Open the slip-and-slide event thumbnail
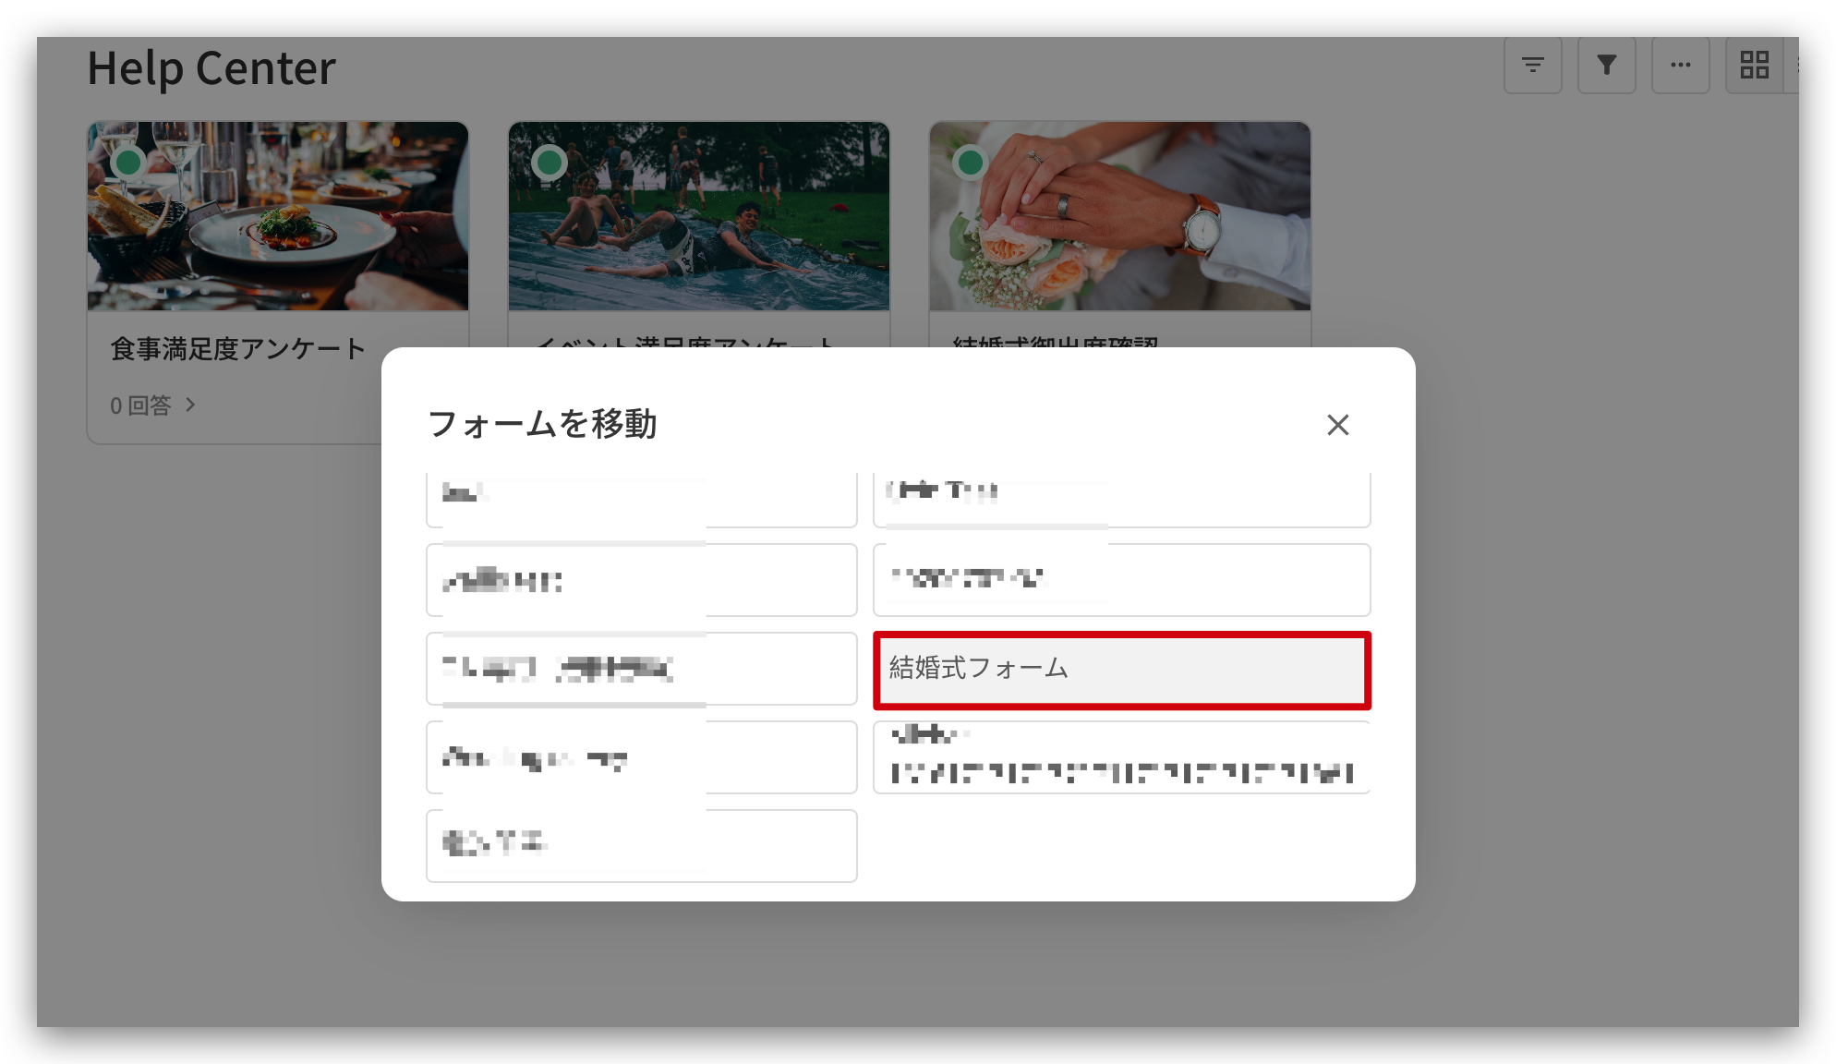 click(x=699, y=216)
